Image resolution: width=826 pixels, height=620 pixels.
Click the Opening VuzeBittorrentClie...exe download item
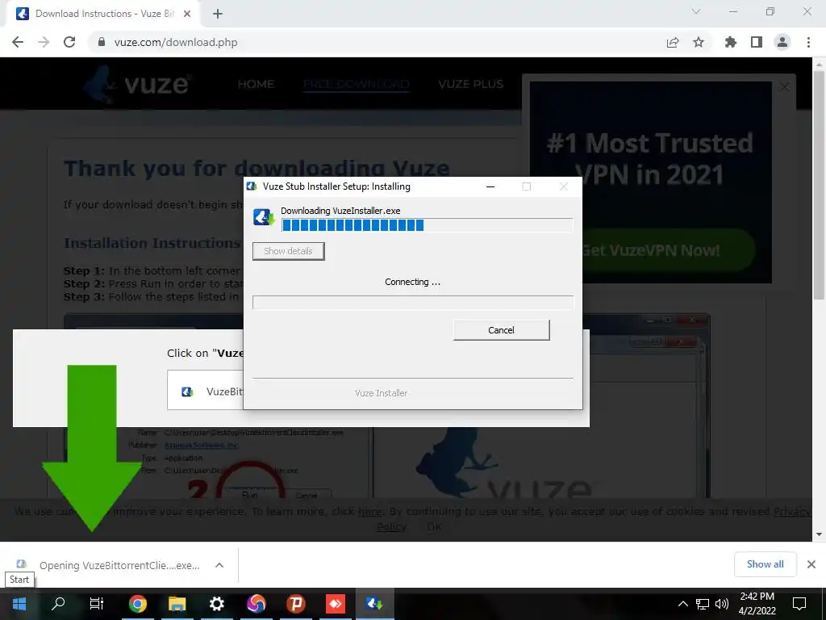click(119, 565)
